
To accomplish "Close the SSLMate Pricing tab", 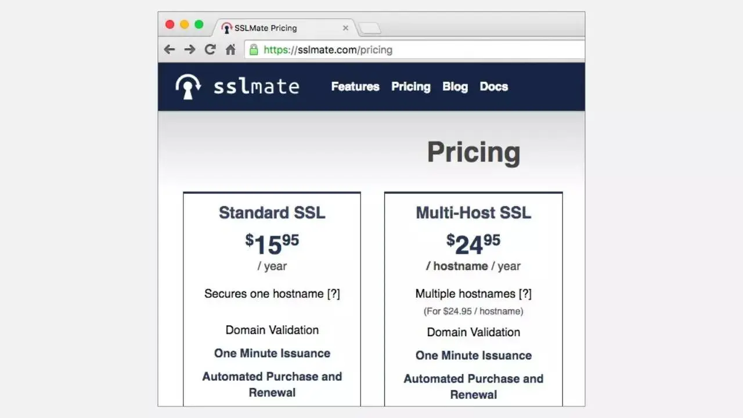I will (345, 28).
